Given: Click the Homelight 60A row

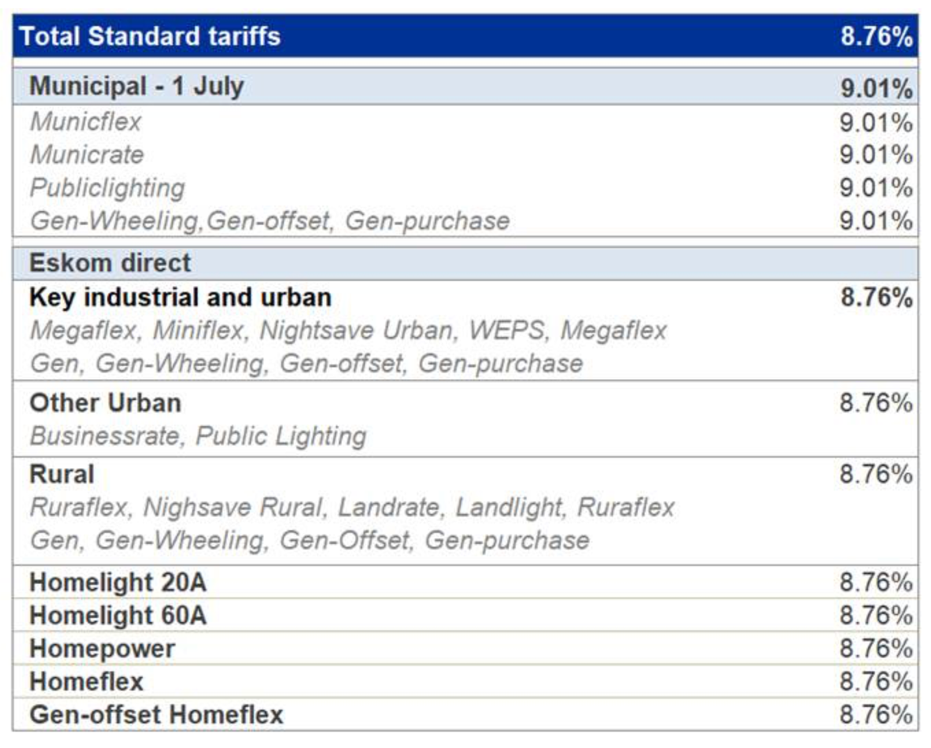Looking at the screenshot, I should coord(465,615).
